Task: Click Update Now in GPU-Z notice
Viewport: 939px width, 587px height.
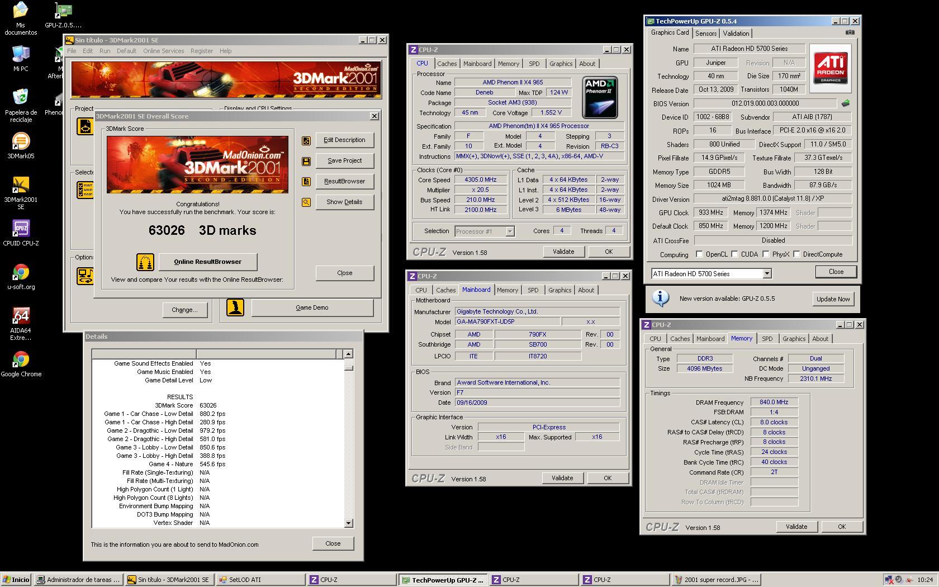Action: [x=833, y=299]
